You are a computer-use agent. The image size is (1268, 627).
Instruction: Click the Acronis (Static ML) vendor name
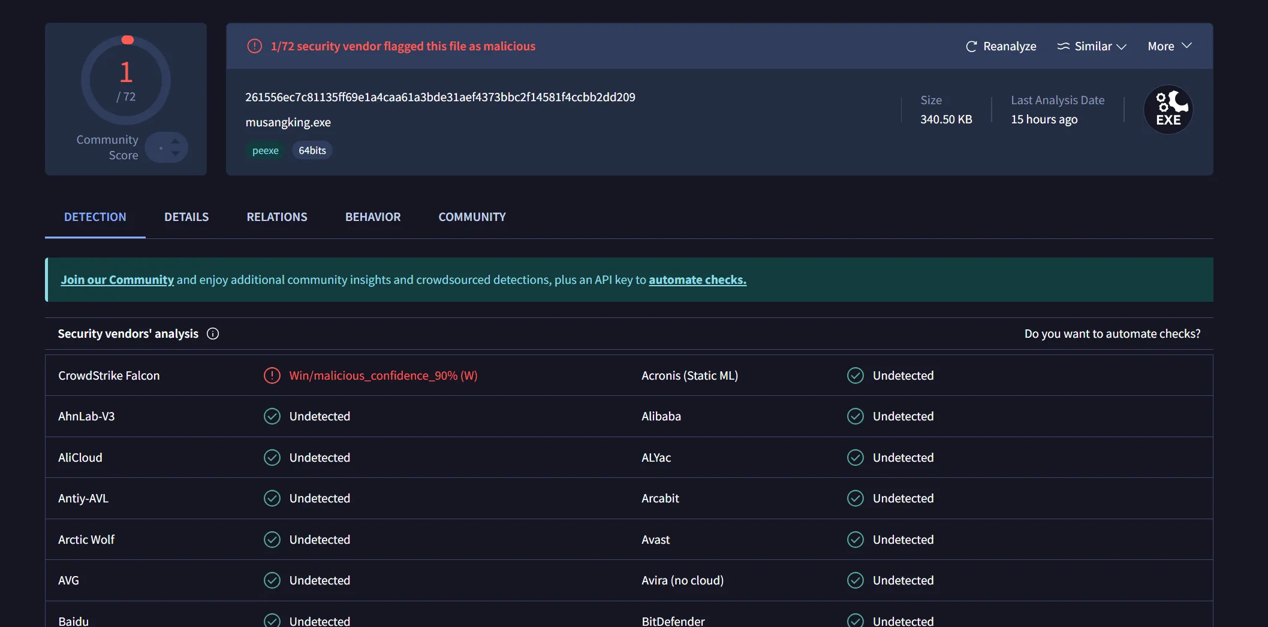[x=689, y=375]
